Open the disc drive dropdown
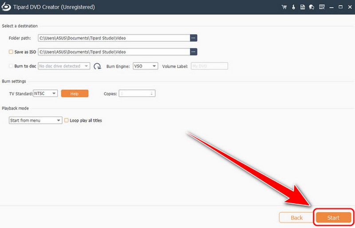Screen dimensions: 355x228 64,66
